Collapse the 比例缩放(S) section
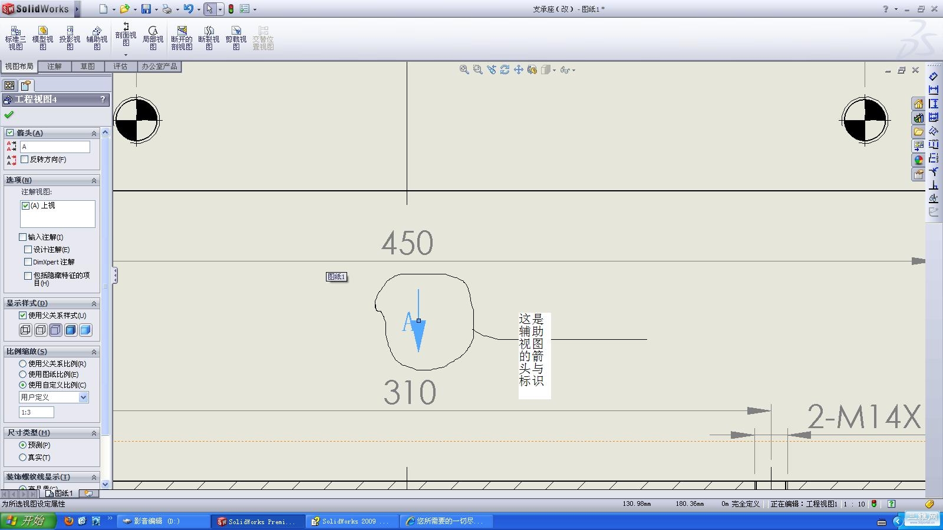Screen dimensions: 943x530 [x=94, y=352]
